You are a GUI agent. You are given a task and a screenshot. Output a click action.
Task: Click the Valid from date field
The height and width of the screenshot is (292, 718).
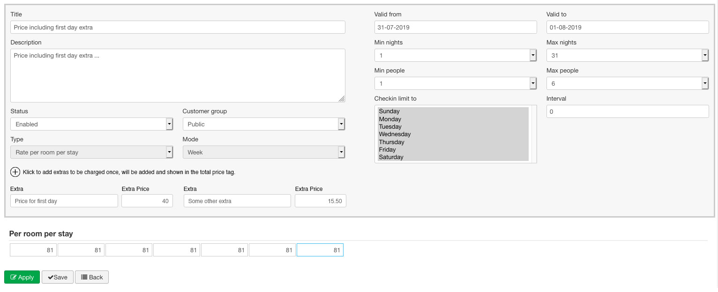[455, 27]
